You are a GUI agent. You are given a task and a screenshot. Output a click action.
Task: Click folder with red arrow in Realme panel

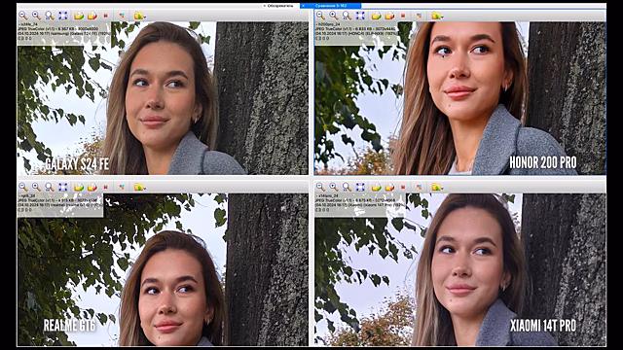pyautogui.click(x=92, y=187)
